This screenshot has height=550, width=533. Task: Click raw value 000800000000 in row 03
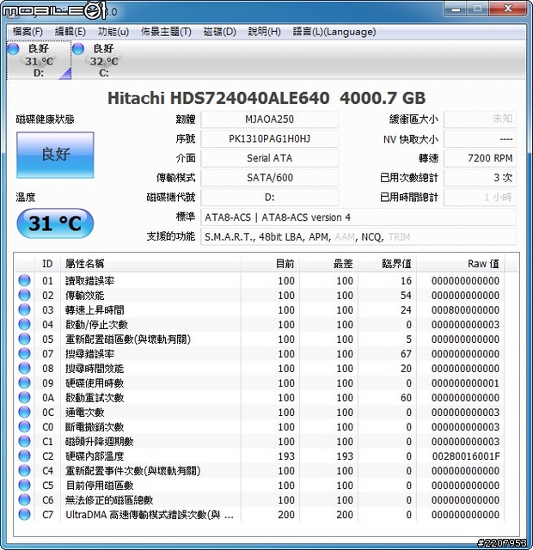tap(465, 310)
